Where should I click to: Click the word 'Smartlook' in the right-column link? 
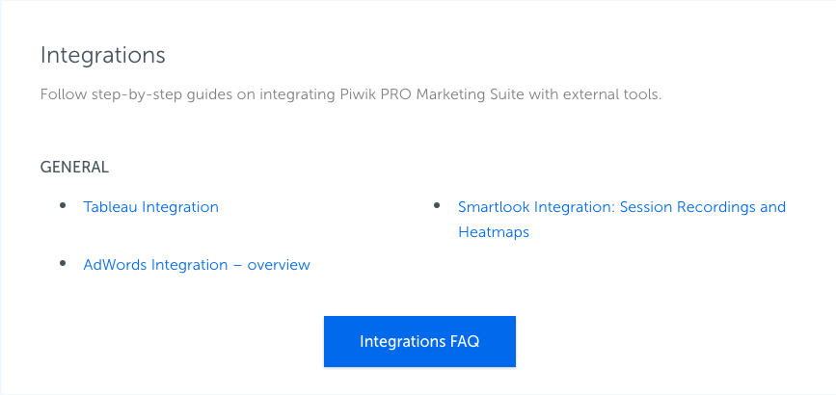[495, 207]
